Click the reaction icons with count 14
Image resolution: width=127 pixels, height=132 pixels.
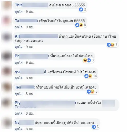click(91, 76)
